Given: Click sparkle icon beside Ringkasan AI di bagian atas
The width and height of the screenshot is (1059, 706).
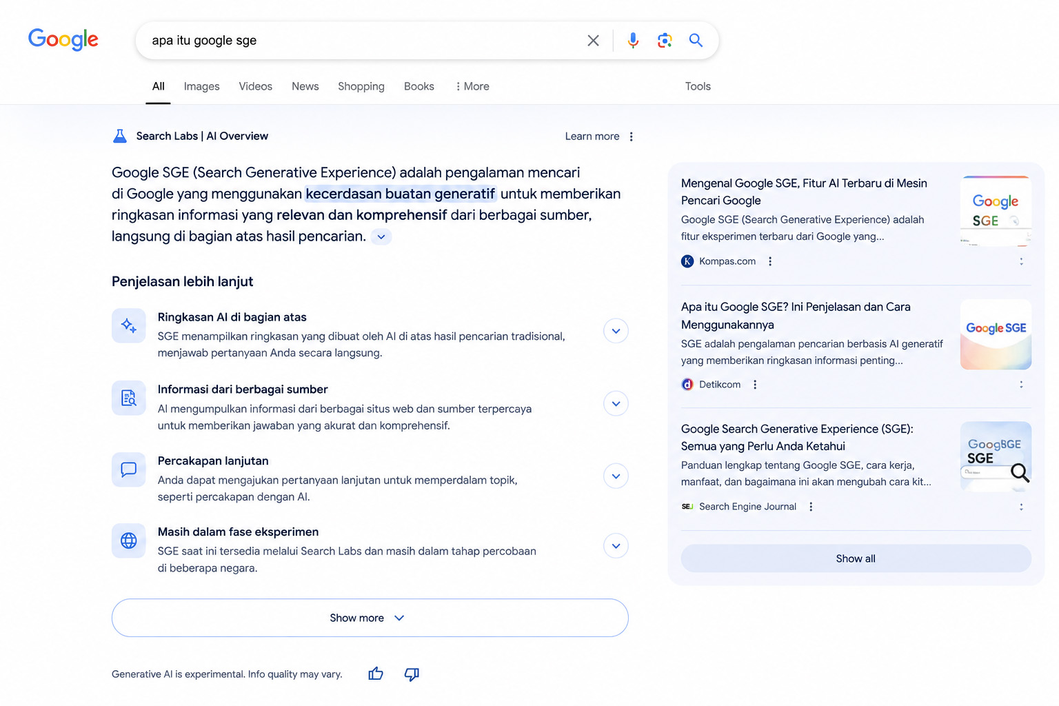Looking at the screenshot, I should pyautogui.click(x=129, y=325).
